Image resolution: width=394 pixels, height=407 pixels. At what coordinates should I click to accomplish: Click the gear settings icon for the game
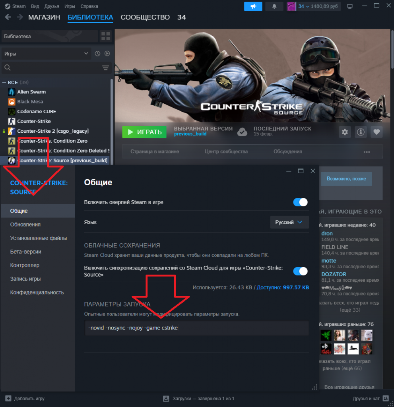click(345, 132)
